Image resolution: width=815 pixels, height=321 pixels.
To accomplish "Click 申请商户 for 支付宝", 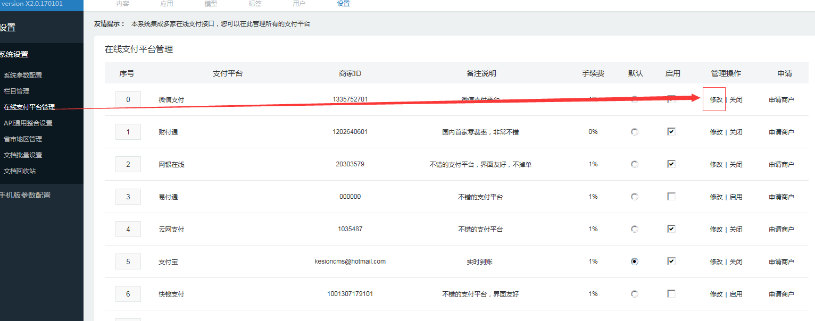I will pyautogui.click(x=782, y=261).
